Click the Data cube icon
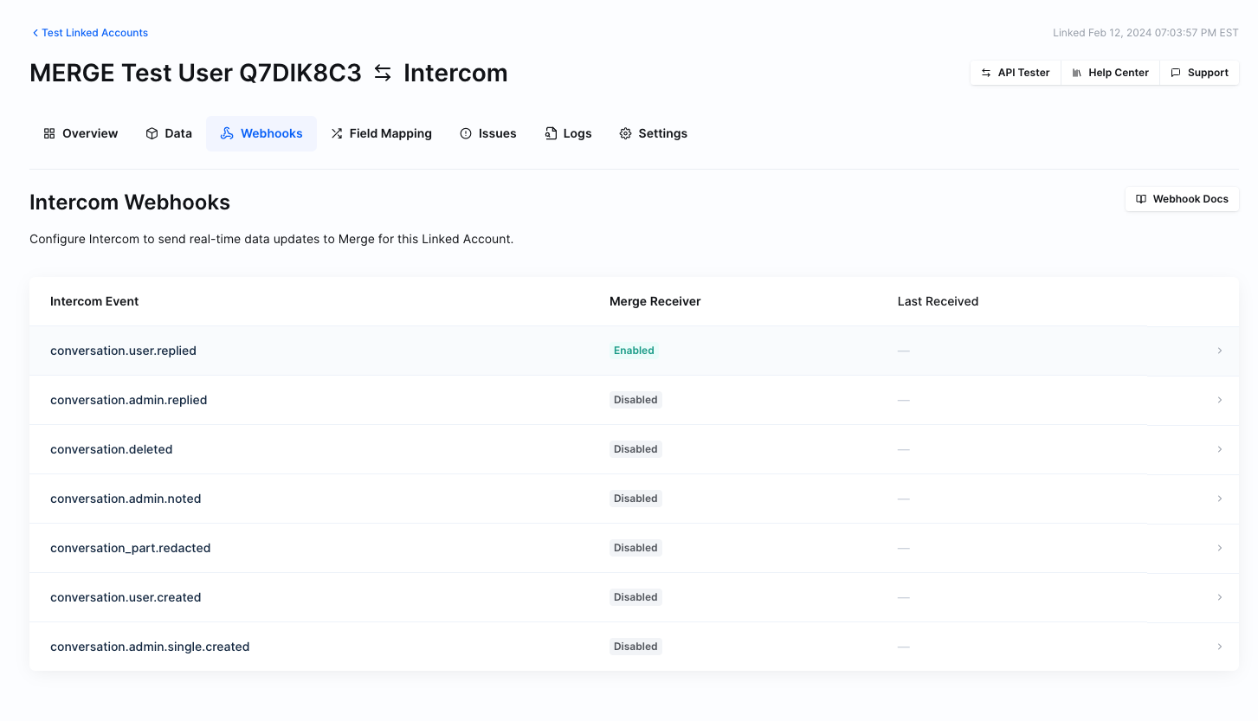 152,133
